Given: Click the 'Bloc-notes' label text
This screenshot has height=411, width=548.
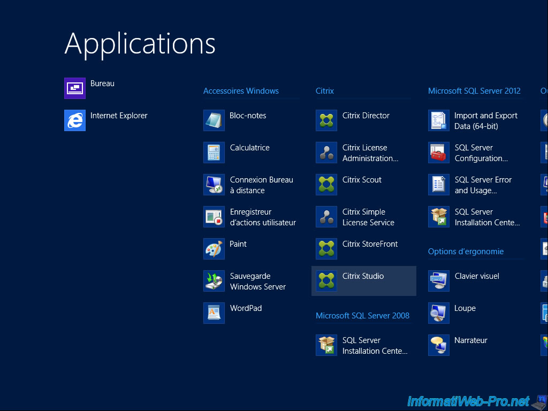Looking at the screenshot, I should (248, 116).
